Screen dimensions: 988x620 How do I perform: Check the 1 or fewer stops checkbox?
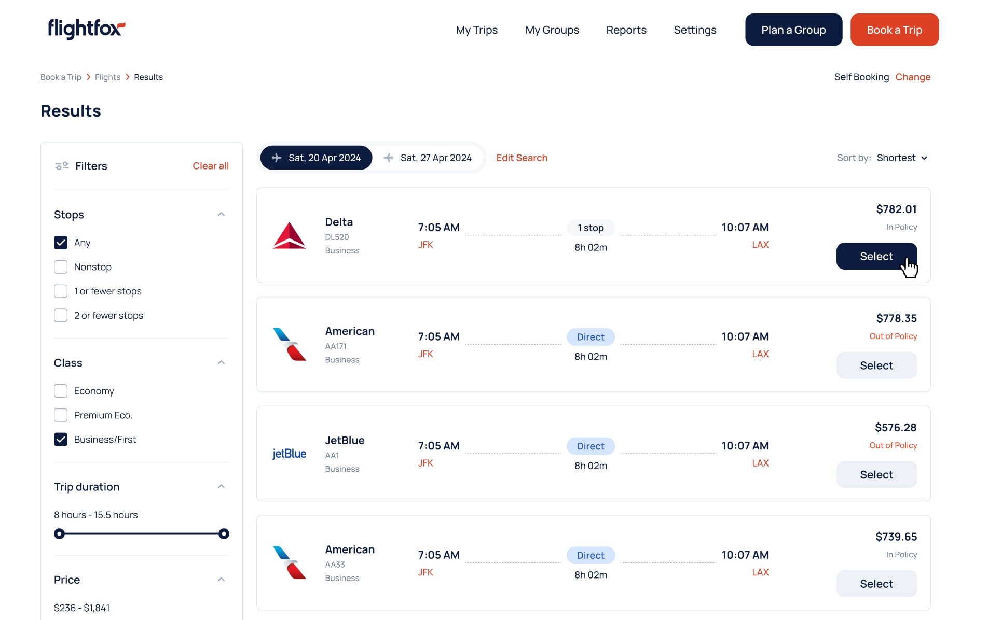coord(61,291)
